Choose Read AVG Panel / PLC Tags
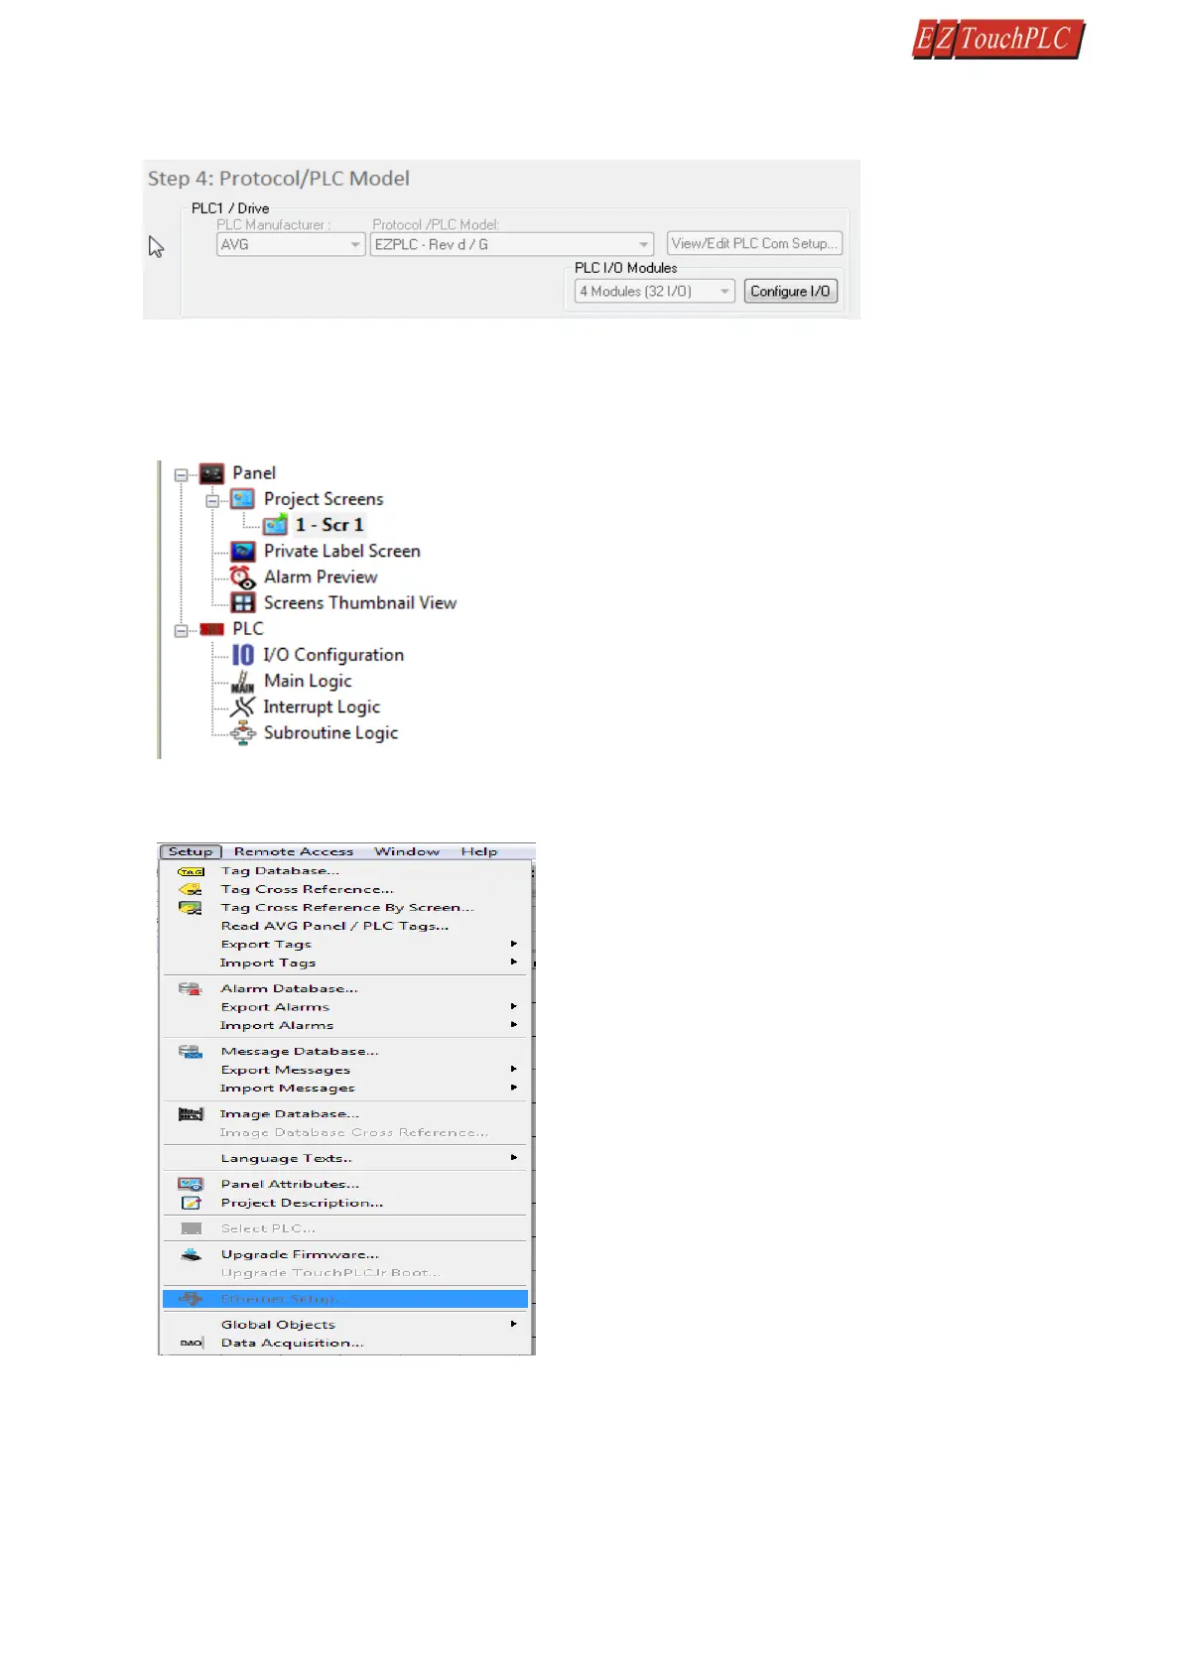This screenshot has width=1182, height=1671. pos(334,926)
